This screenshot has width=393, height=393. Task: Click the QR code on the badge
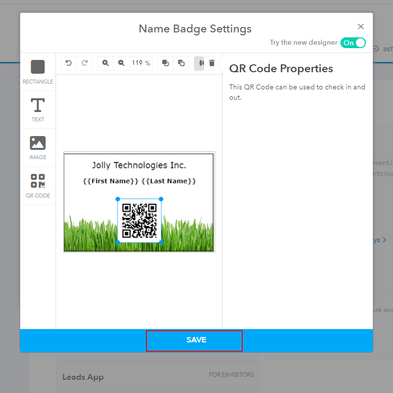pyautogui.click(x=139, y=221)
